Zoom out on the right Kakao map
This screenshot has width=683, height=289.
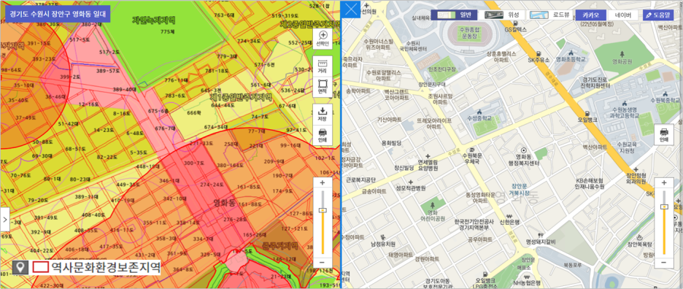664,263
